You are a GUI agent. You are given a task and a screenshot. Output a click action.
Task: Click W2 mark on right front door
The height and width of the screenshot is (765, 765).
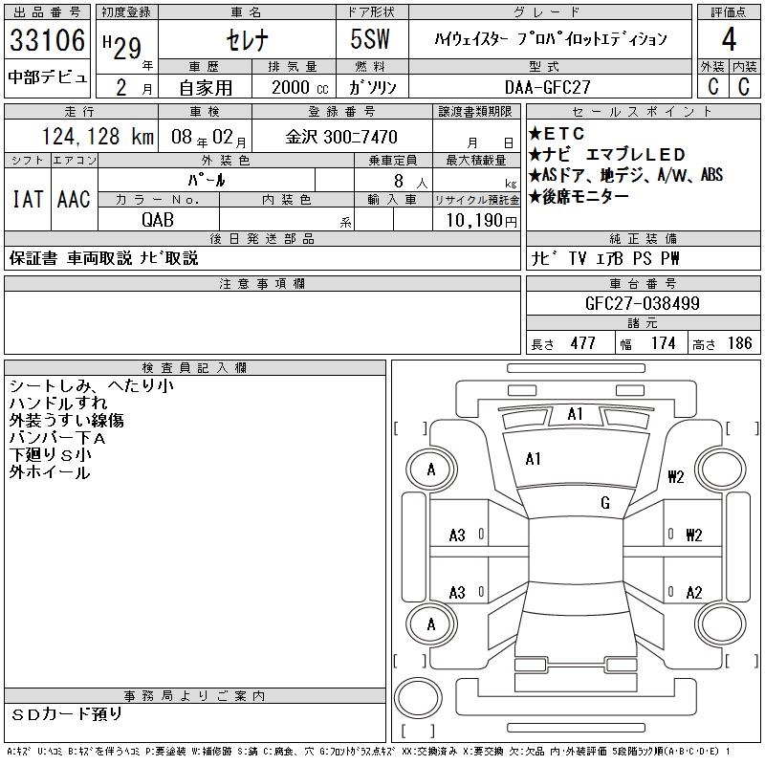[x=694, y=535]
